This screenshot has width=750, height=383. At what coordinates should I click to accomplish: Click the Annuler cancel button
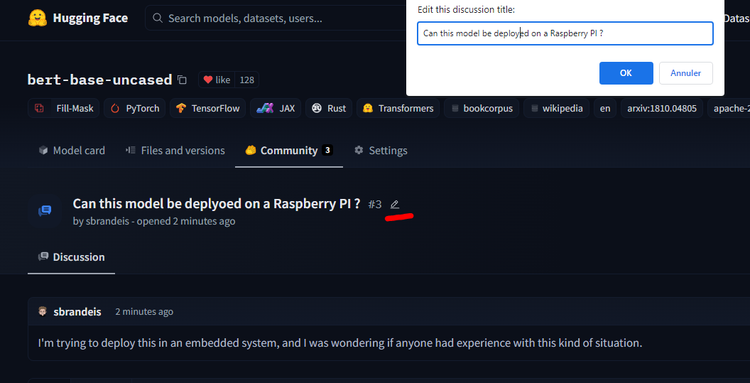coord(685,73)
